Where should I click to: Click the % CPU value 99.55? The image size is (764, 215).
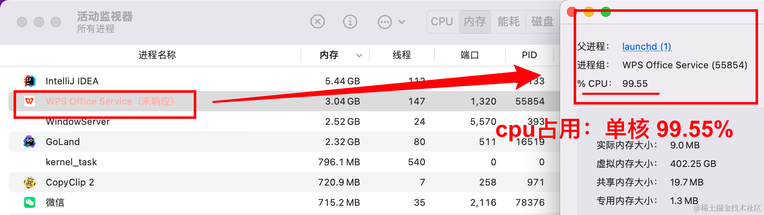tap(635, 83)
